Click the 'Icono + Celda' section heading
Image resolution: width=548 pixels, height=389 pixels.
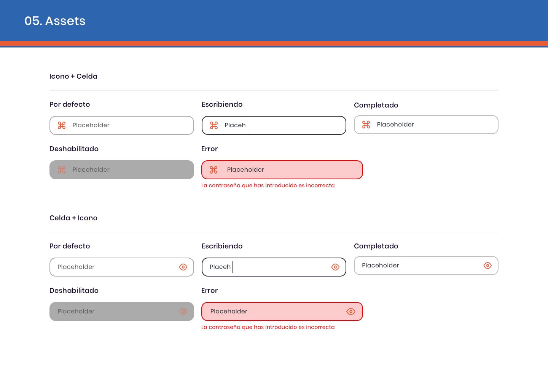click(73, 76)
